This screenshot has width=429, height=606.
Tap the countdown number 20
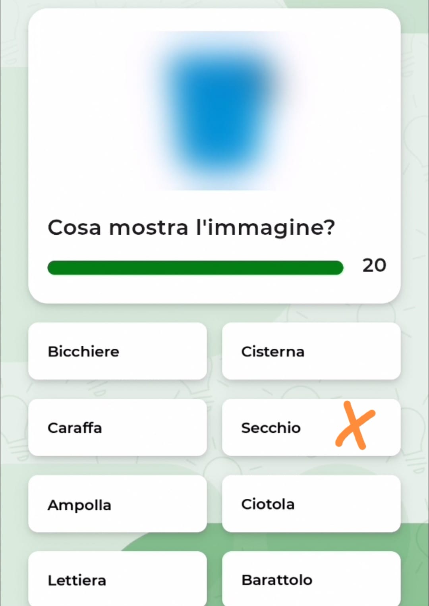point(374,265)
